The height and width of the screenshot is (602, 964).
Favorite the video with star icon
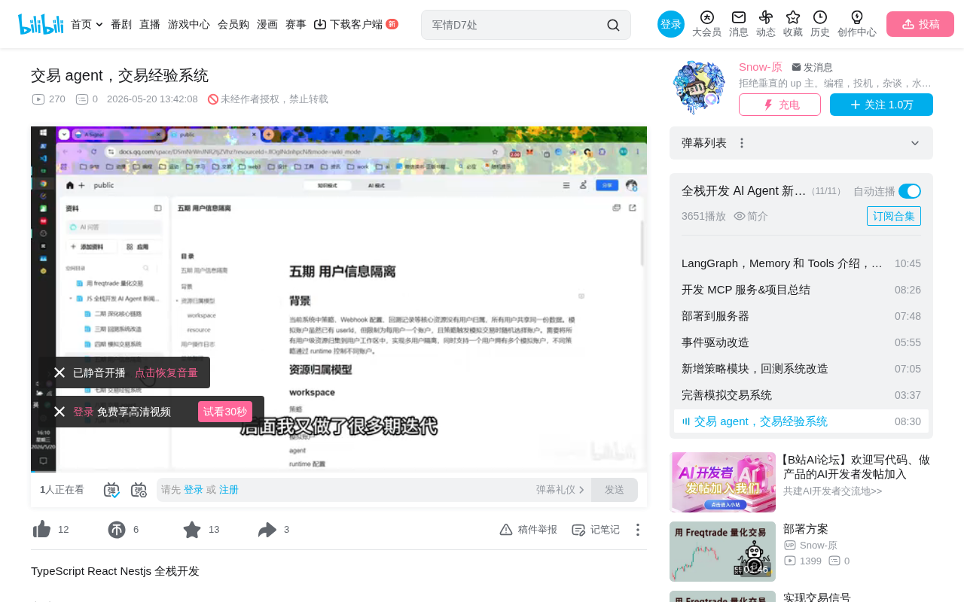point(192,530)
